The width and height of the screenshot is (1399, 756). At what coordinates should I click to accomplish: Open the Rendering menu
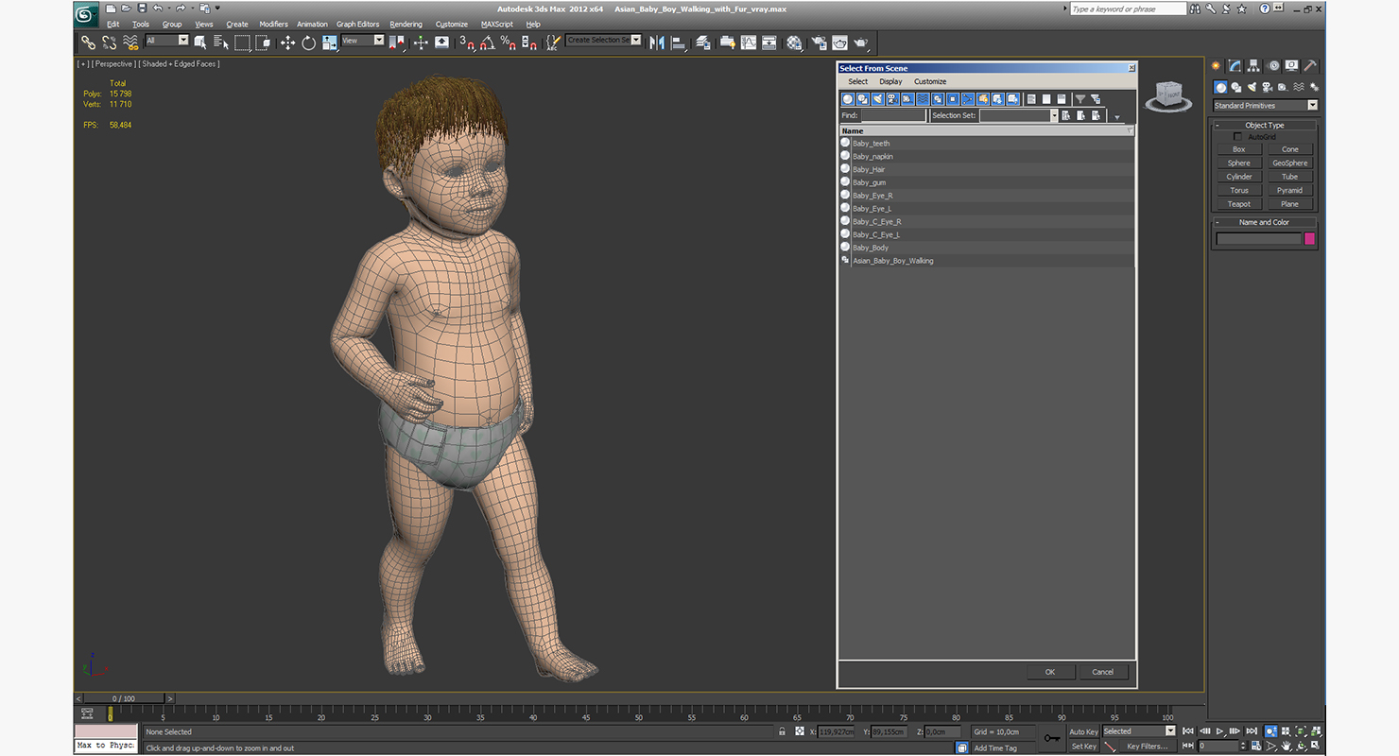(406, 24)
